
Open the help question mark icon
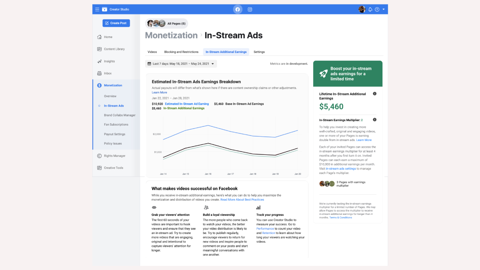(x=377, y=9)
